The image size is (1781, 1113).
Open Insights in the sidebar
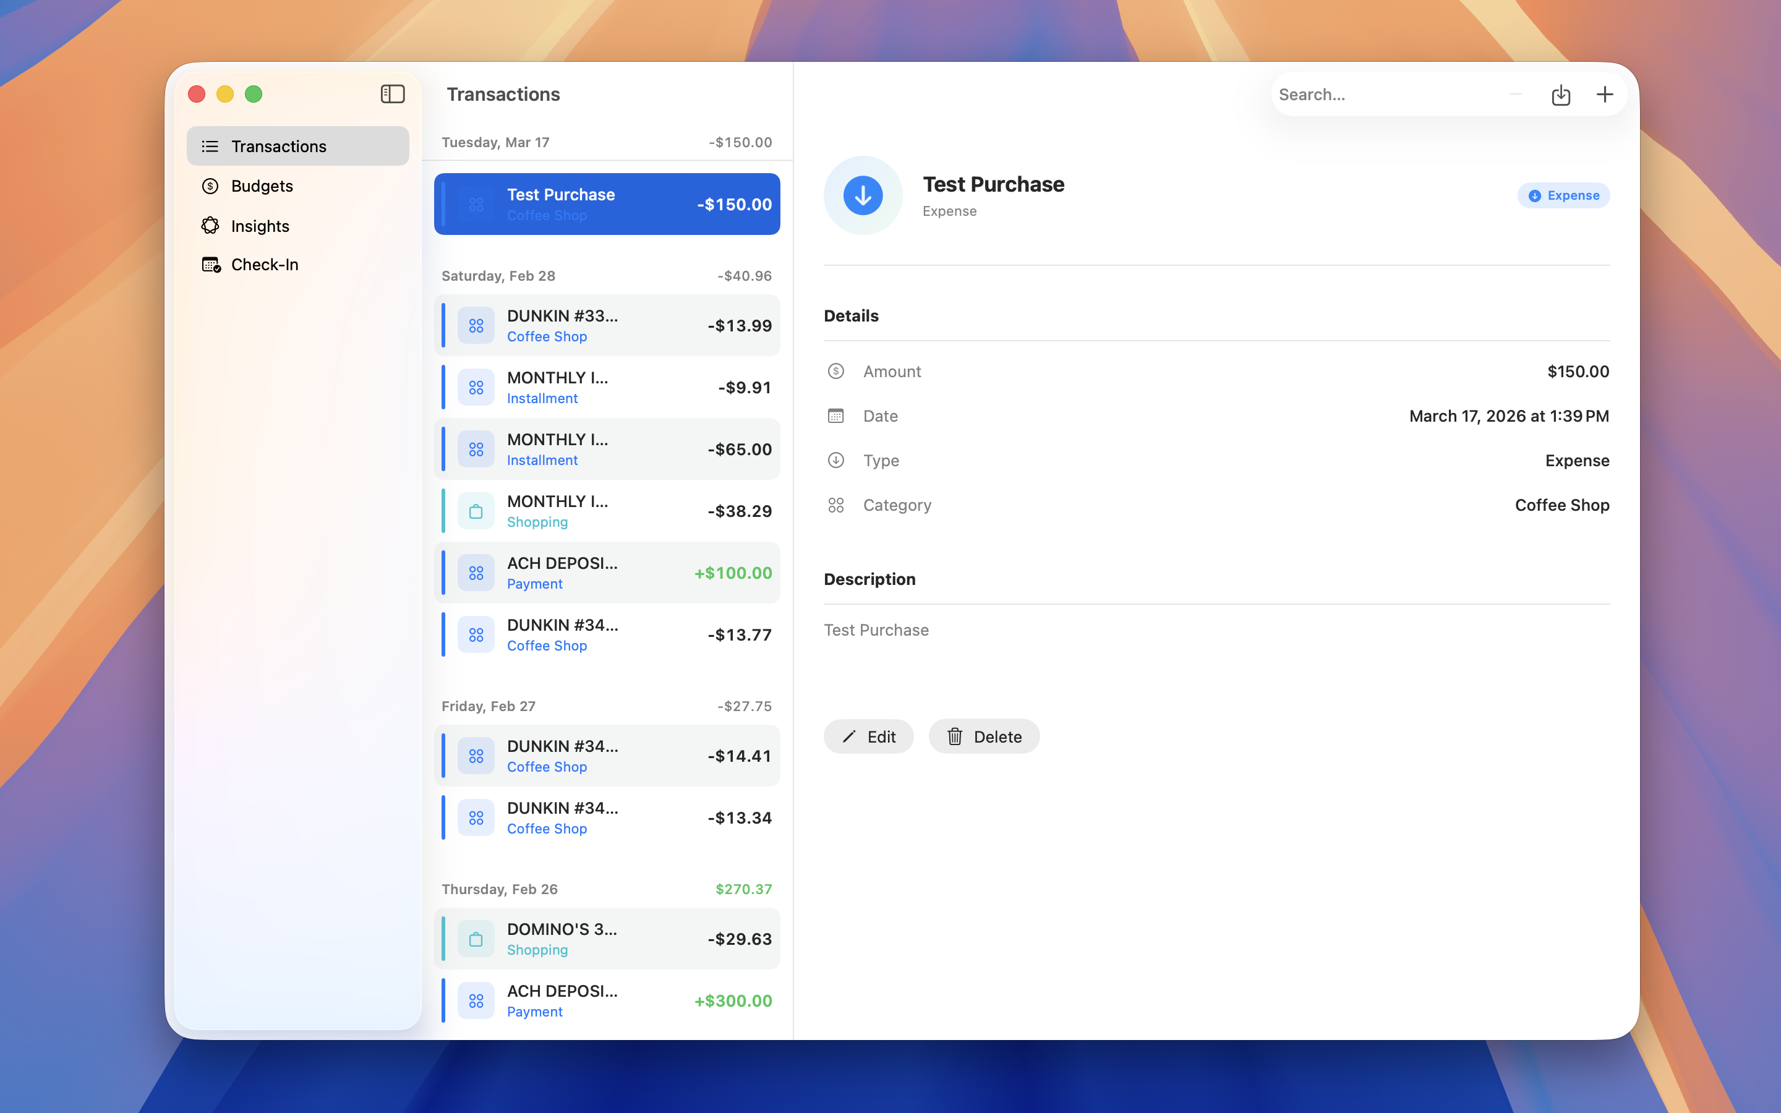click(x=297, y=225)
